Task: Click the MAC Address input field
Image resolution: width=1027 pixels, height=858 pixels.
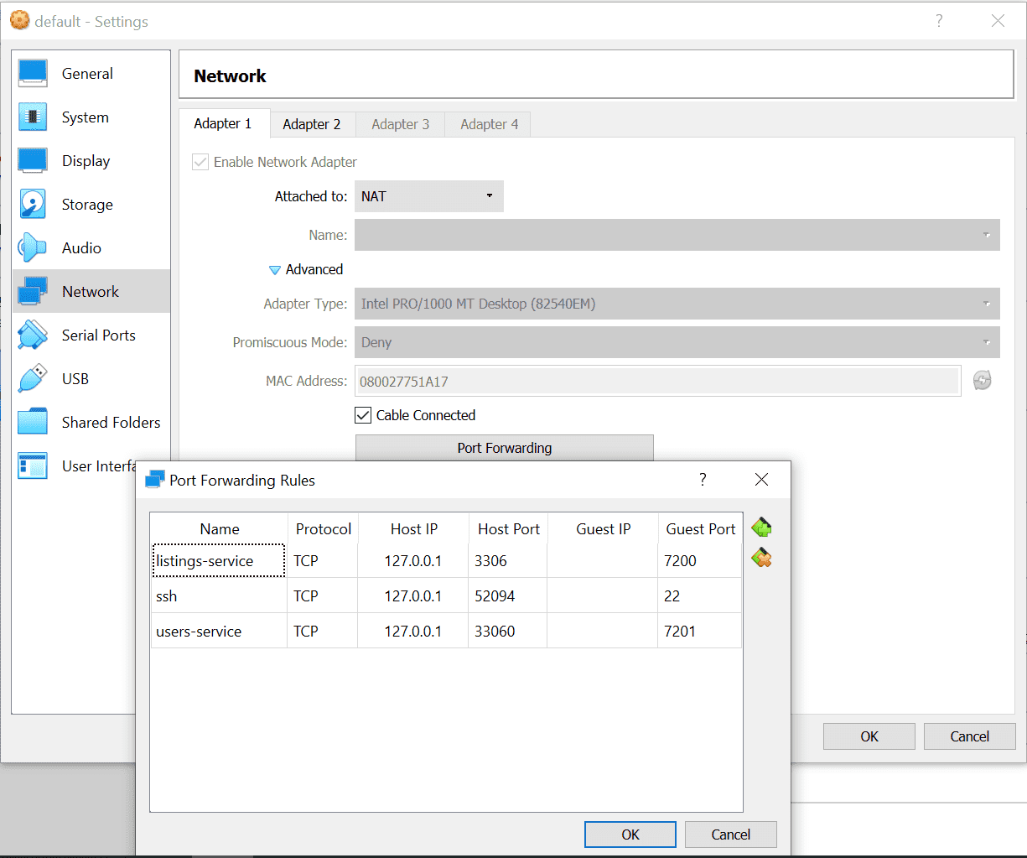Action: [657, 381]
